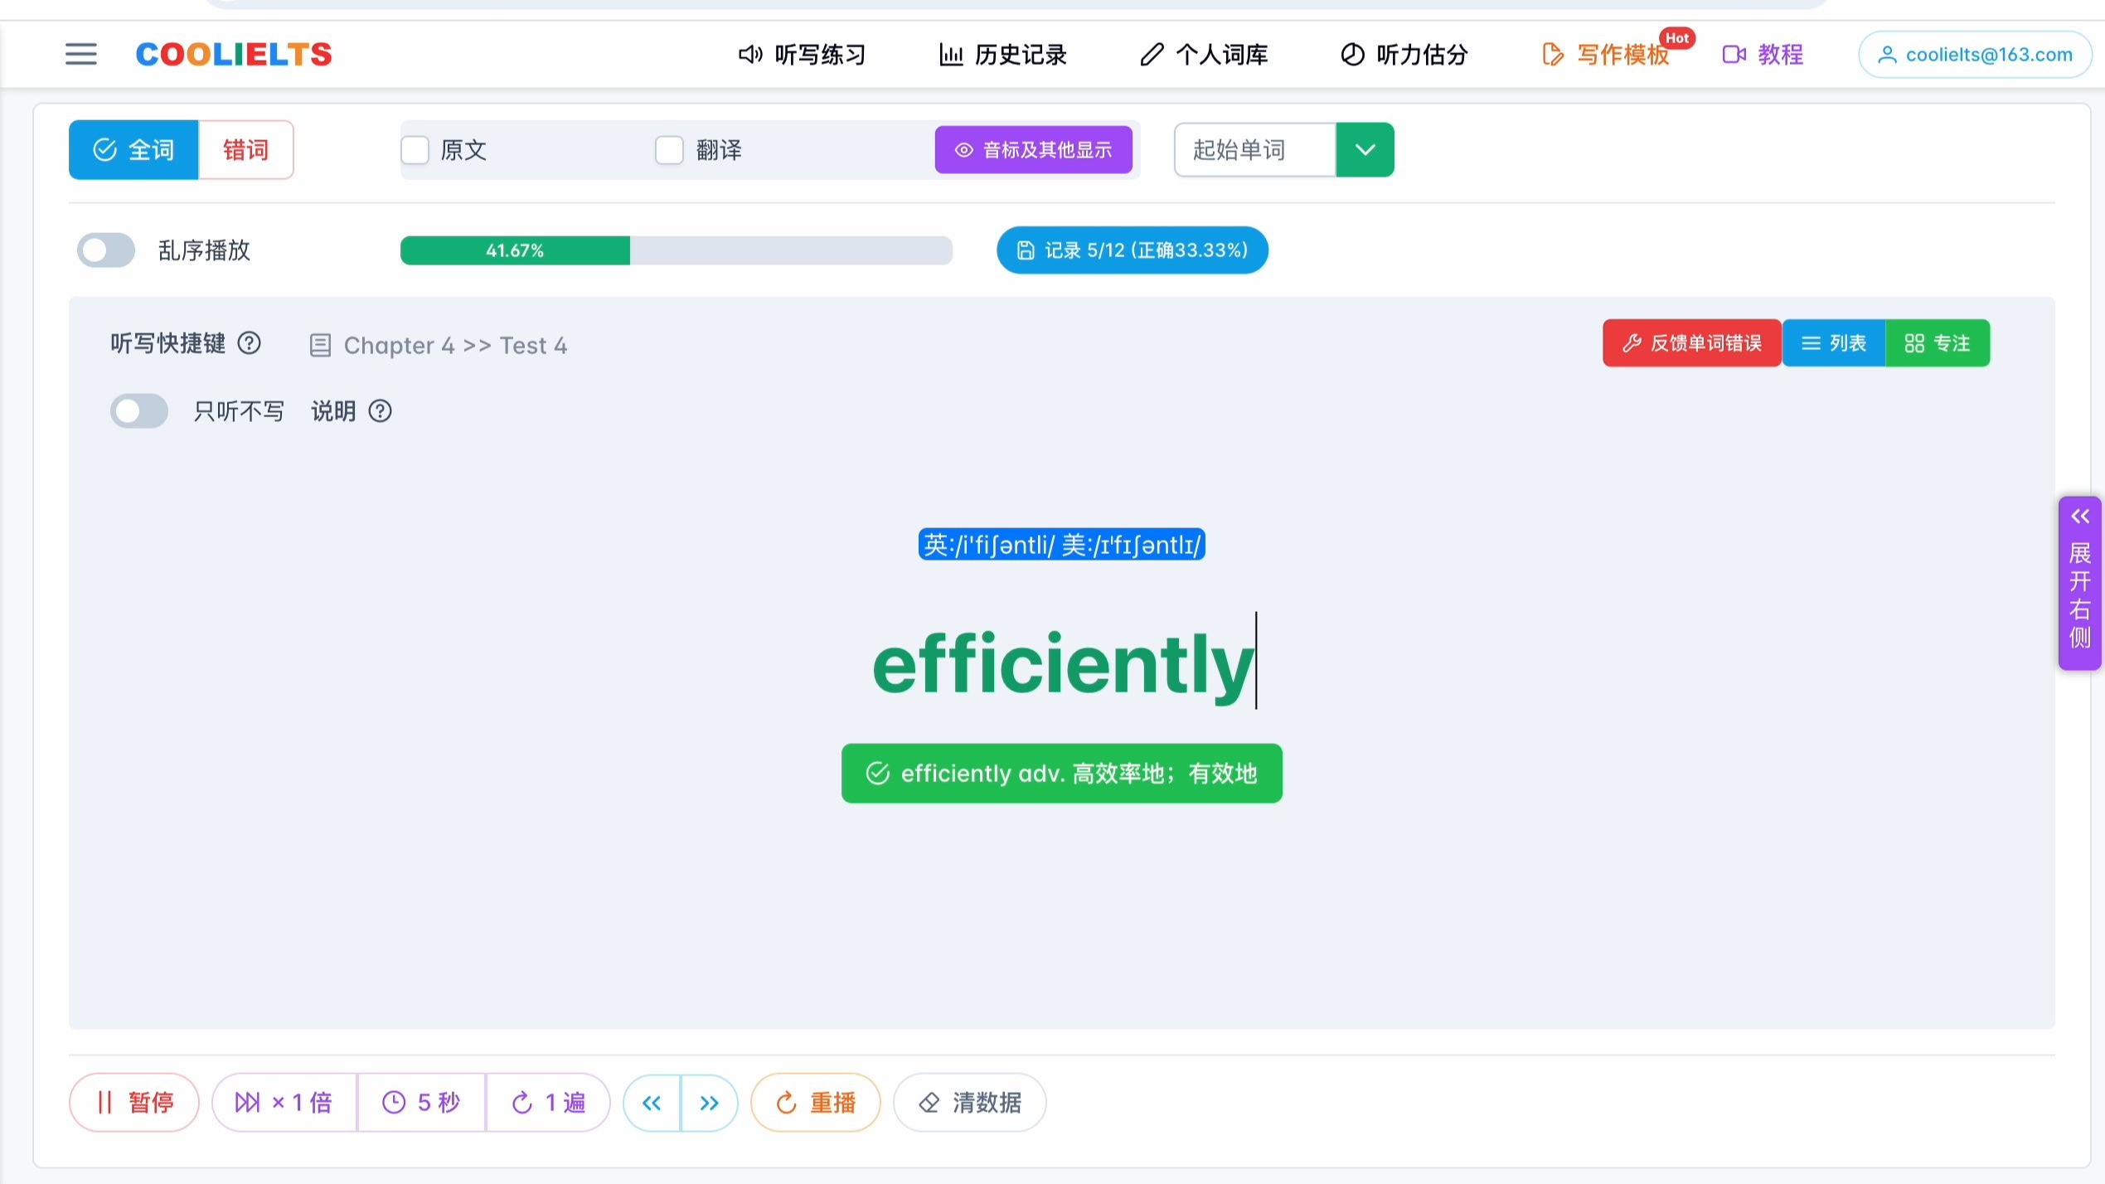Expand the right panel via 展开右侧

coord(2078,580)
